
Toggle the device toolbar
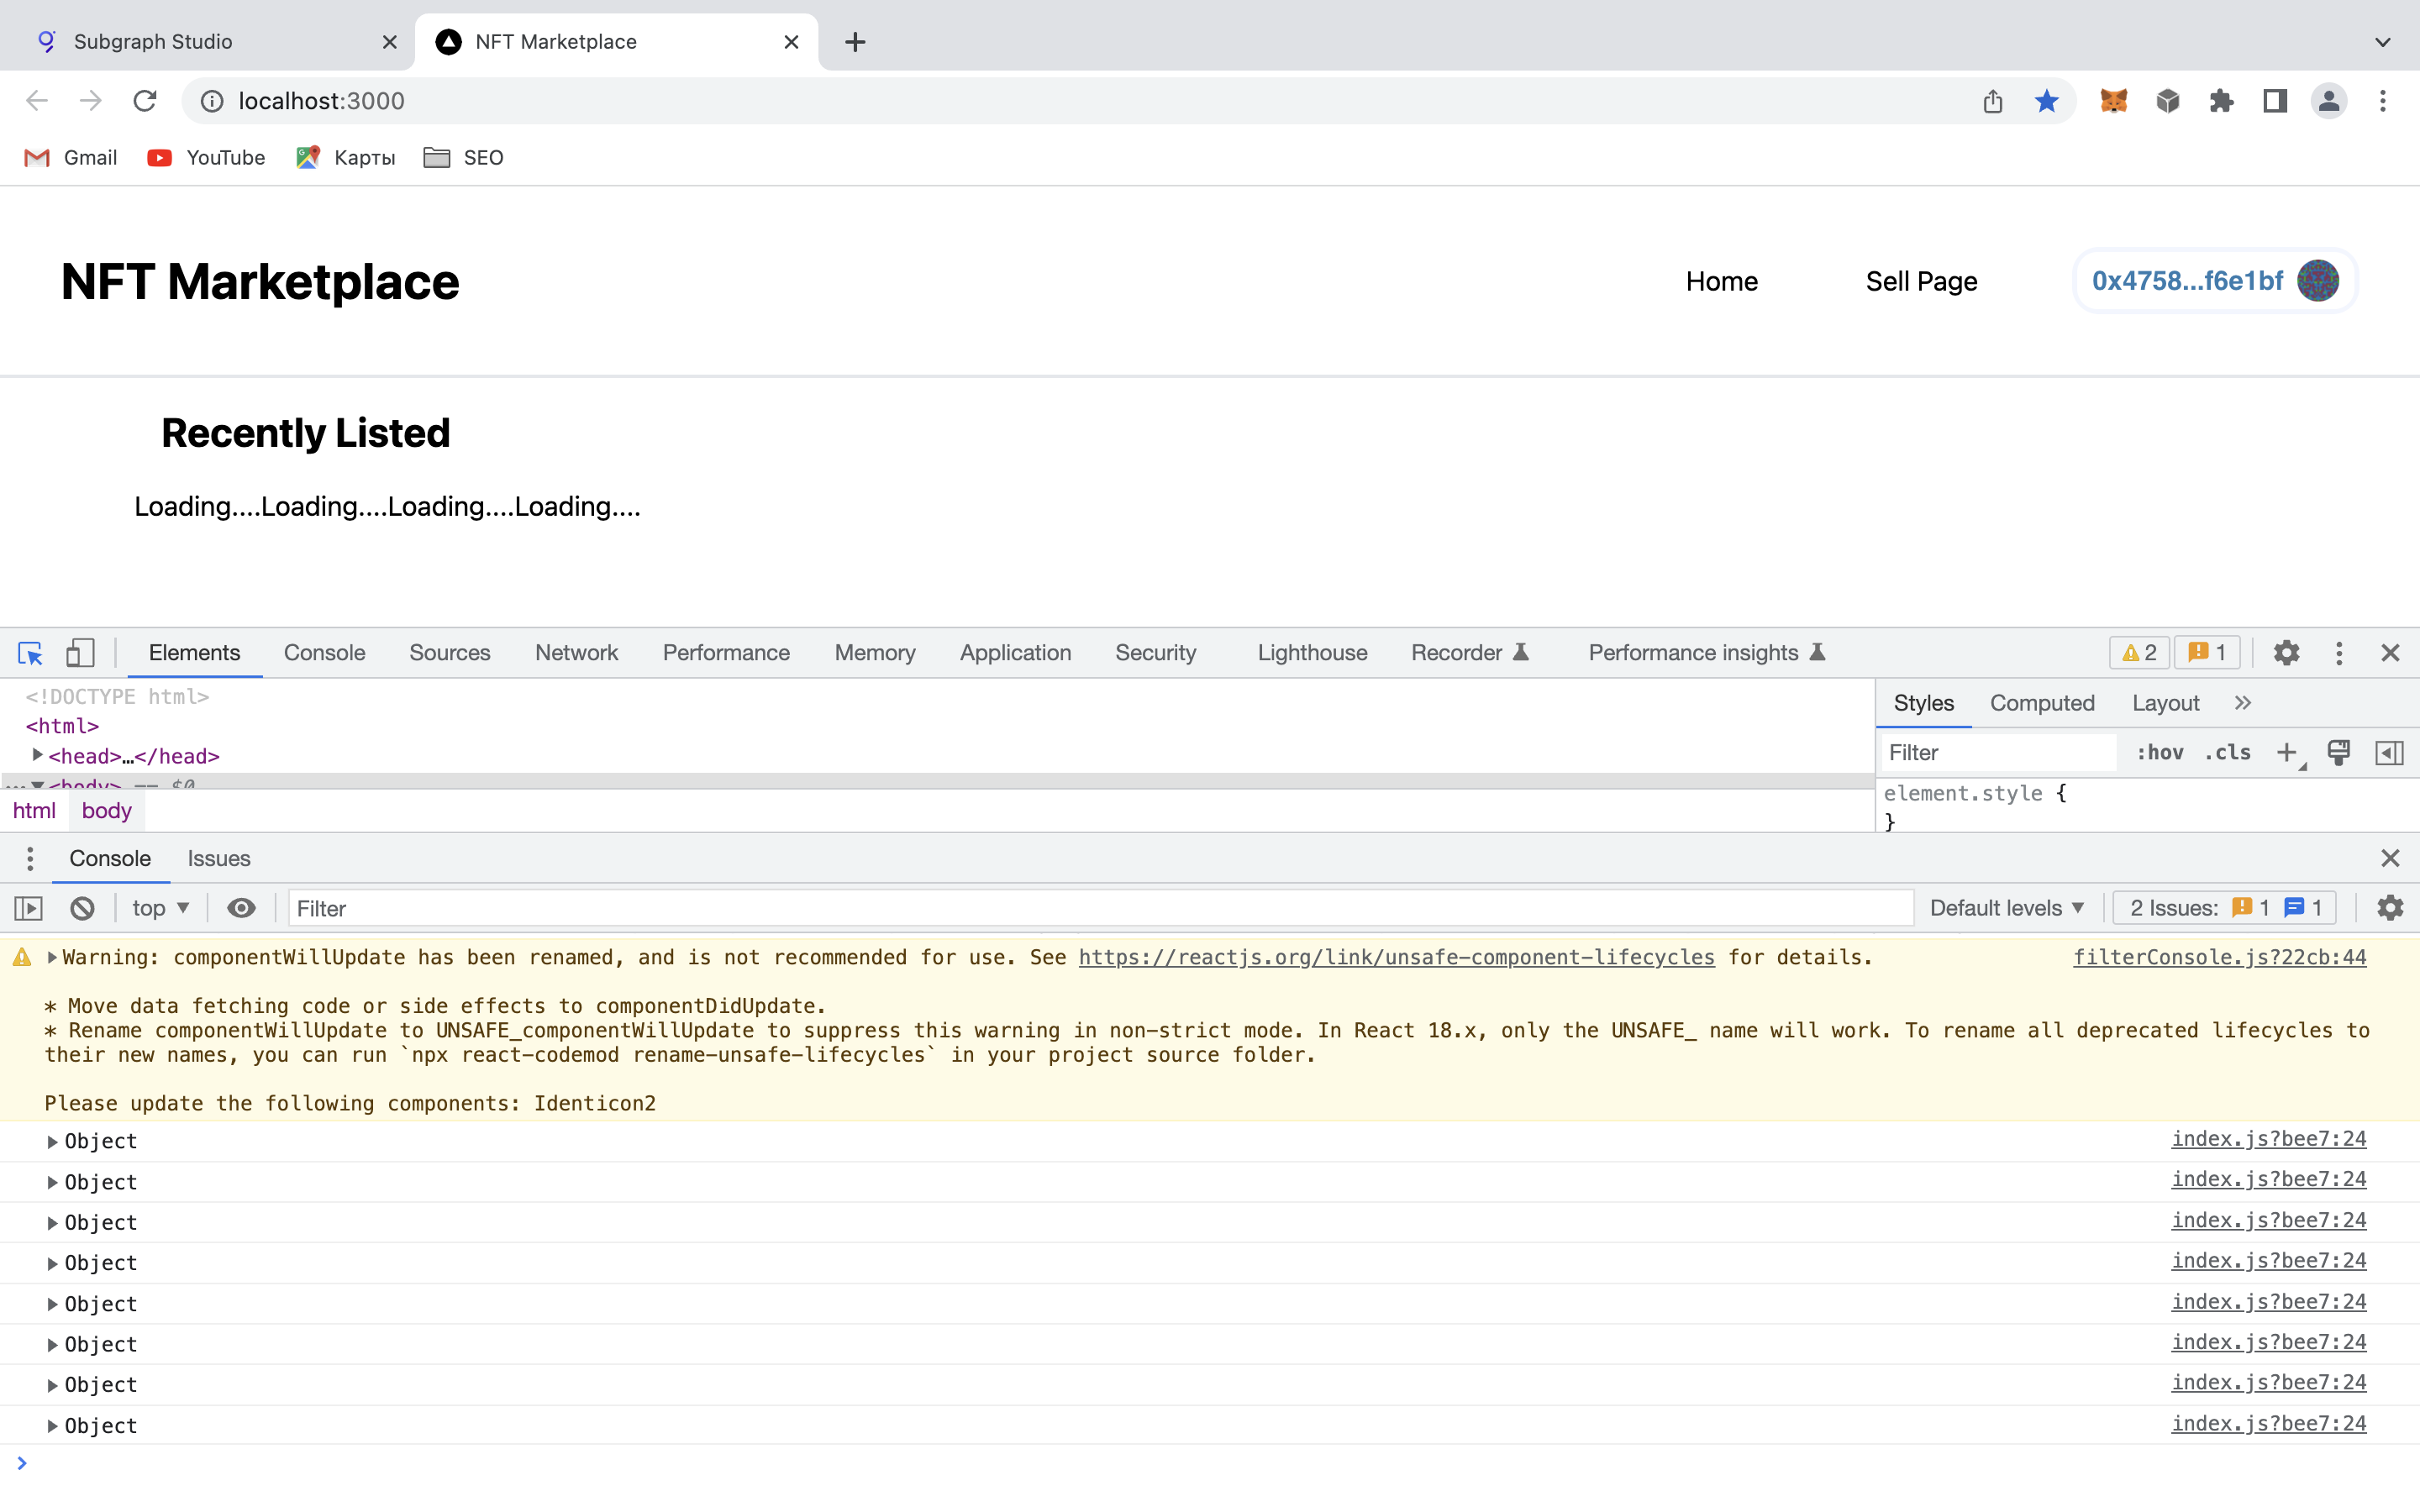click(x=80, y=653)
